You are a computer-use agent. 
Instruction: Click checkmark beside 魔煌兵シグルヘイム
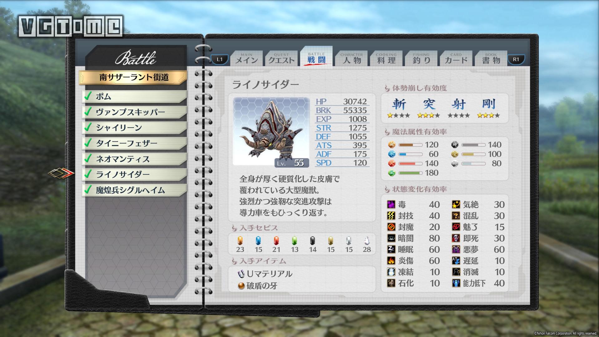[88, 190]
